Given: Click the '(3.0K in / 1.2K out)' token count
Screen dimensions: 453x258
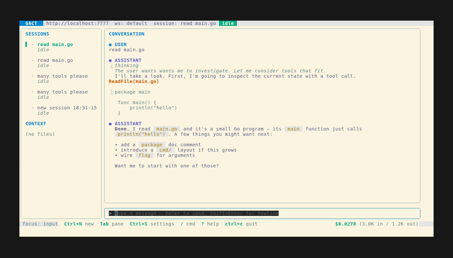Looking at the screenshot, I should coord(389,224).
